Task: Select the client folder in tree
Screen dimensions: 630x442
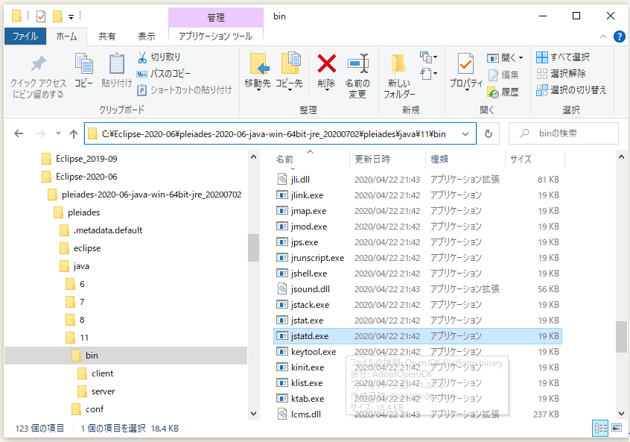Action: (95, 373)
